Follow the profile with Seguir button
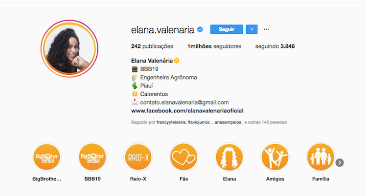 (227, 29)
